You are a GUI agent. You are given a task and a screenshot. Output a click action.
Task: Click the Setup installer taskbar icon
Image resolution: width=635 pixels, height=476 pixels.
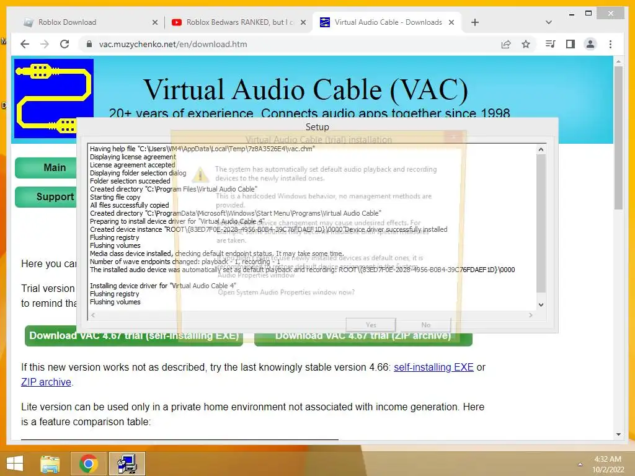[x=127, y=464]
